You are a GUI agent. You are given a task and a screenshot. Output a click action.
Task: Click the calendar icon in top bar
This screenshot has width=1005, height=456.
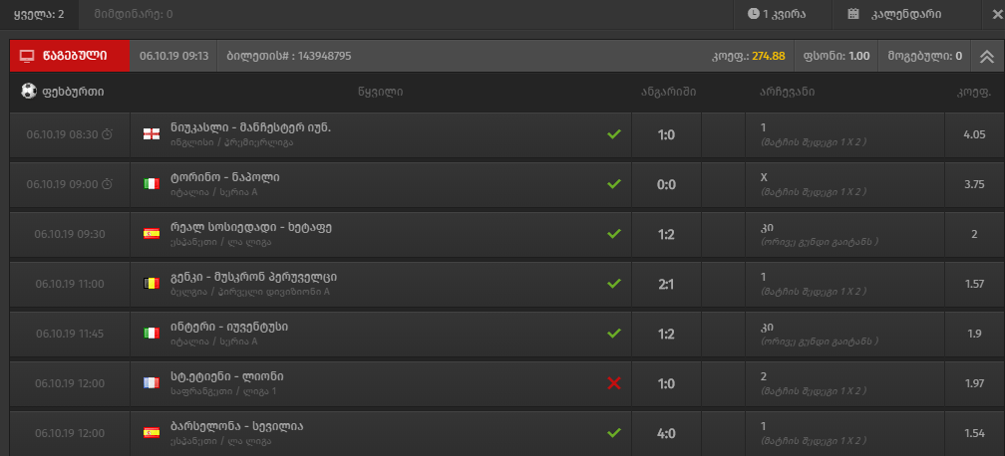853,14
